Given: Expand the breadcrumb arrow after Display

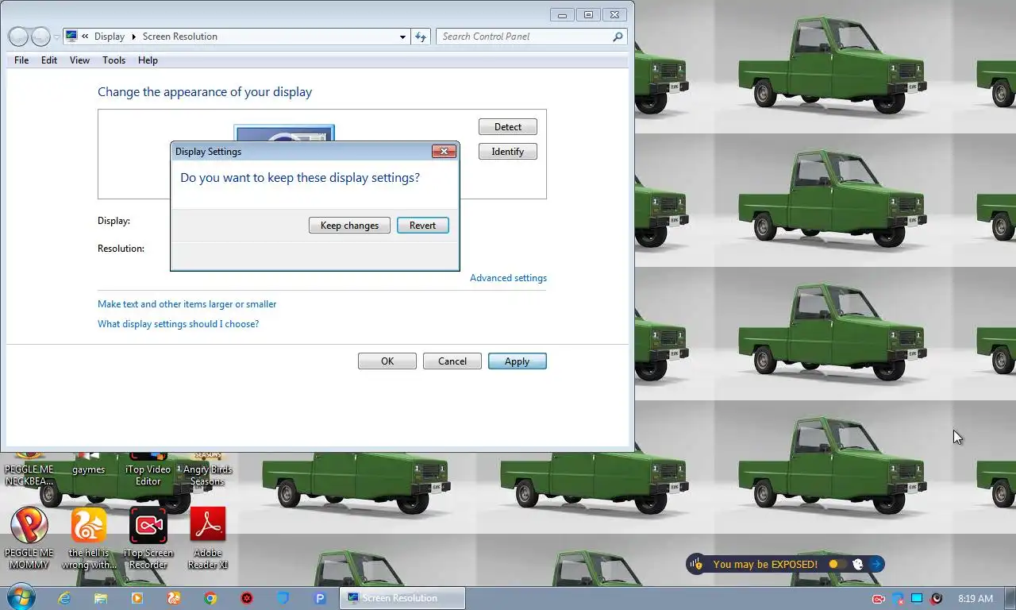Looking at the screenshot, I should (133, 37).
